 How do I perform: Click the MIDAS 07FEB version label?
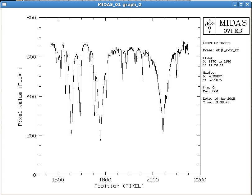pos(233,26)
